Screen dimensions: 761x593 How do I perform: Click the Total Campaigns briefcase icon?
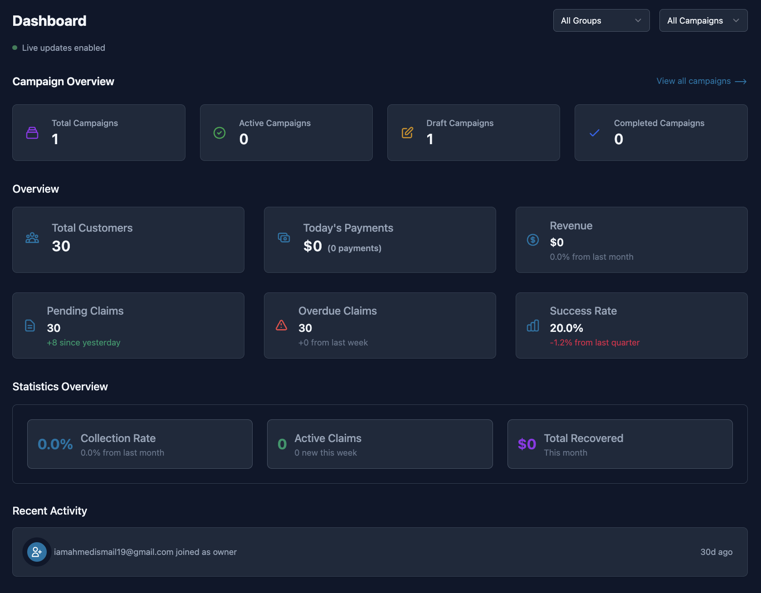[32, 132]
